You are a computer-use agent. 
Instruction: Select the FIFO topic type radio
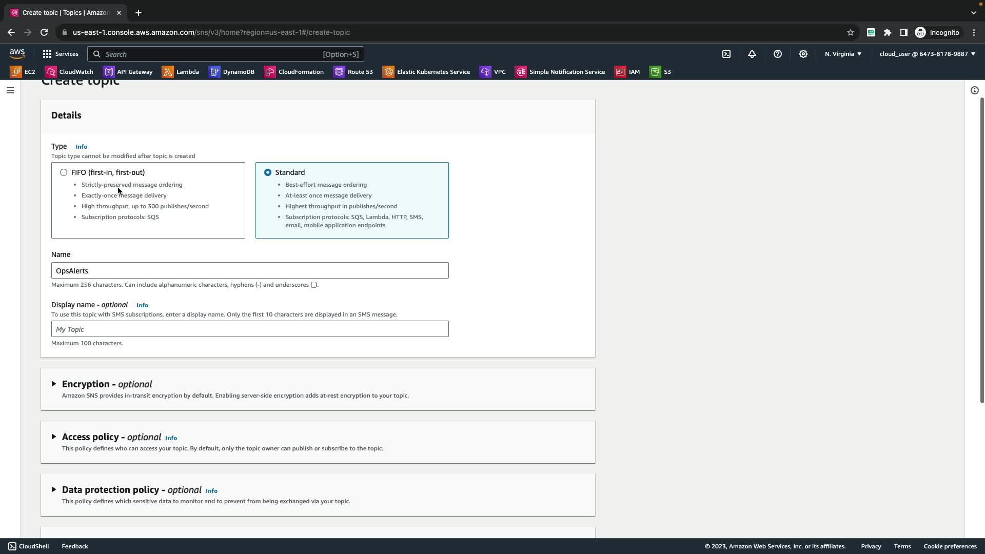pos(64,172)
